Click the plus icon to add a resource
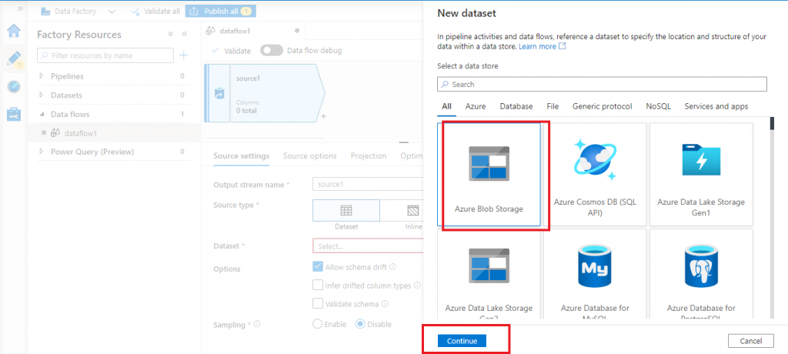788x354 pixels. 184,55
